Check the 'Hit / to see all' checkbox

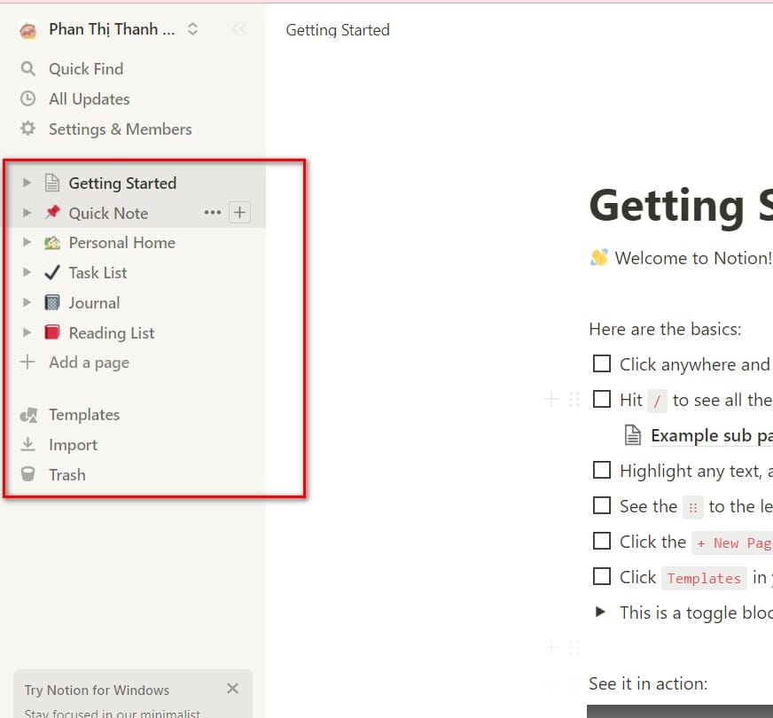tap(601, 399)
